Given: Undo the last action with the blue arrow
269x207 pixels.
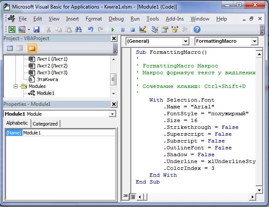Looking at the screenshot, I should [90, 29].
